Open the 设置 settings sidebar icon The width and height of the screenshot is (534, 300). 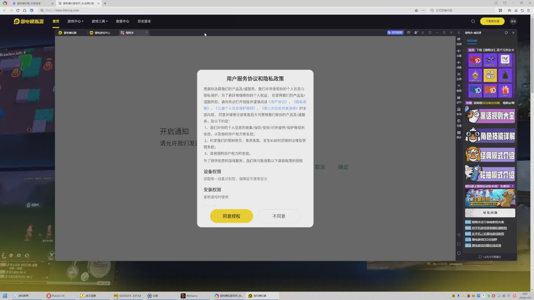pos(459,123)
